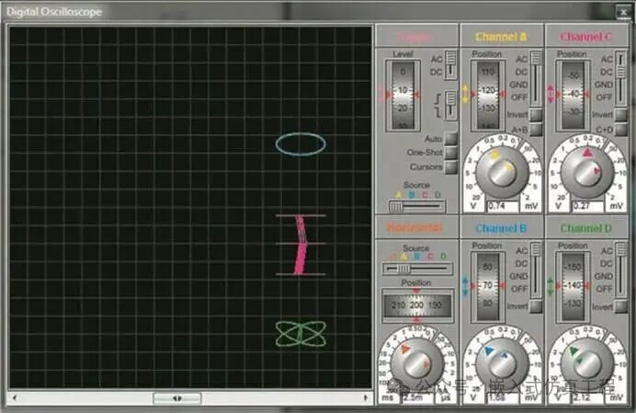
Task: Toggle the A+B sum button
Action: coord(536,129)
